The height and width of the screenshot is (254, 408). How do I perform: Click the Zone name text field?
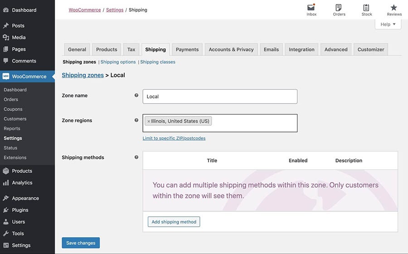coord(220,97)
